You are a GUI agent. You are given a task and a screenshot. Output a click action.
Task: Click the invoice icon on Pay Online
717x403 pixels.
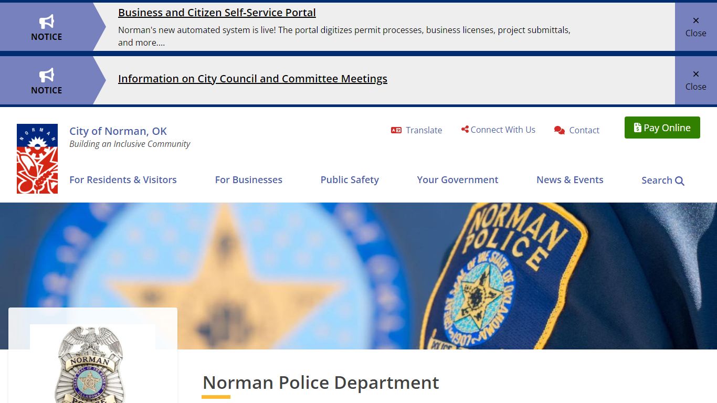637,128
